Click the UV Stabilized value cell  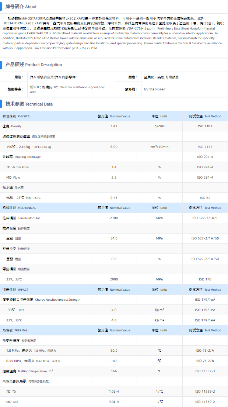pos(155,89)
